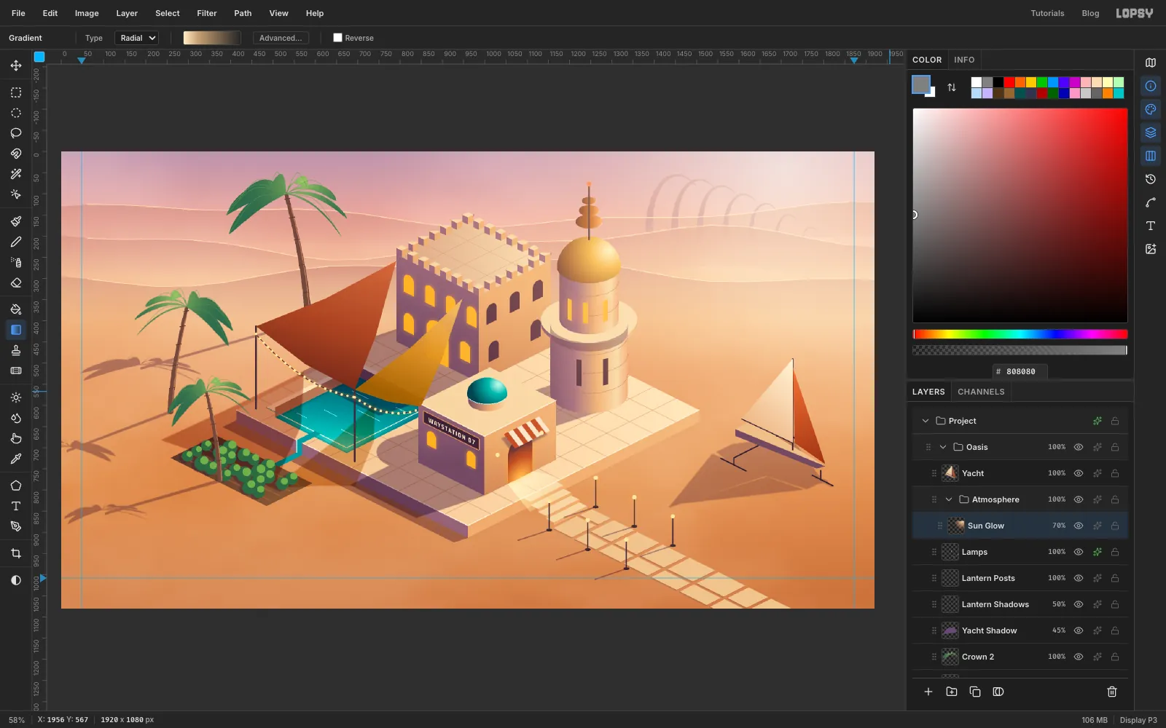Click the hex color input field
Viewport: 1166px width, 728px height.
(x=1020, y=371)
